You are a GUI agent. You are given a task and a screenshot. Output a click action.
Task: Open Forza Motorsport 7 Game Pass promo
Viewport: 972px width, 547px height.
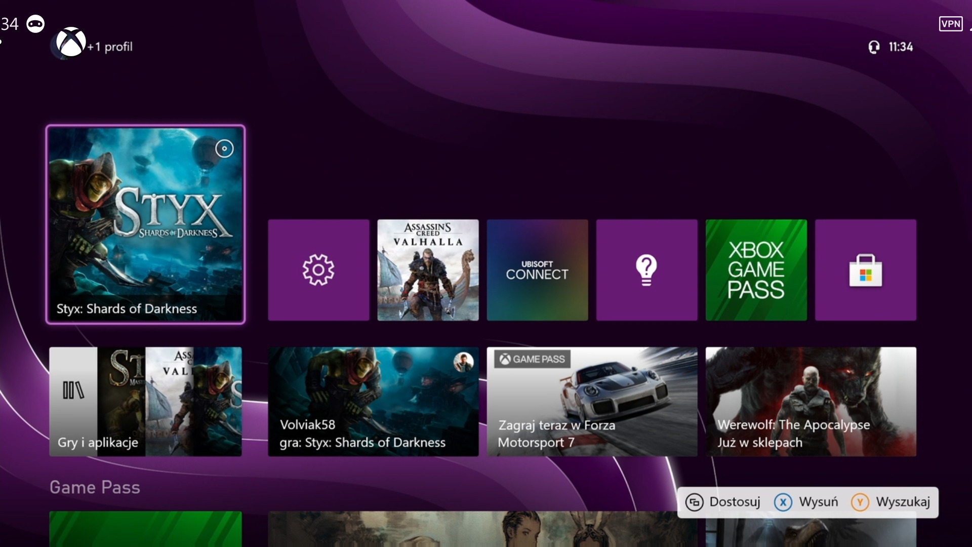click(x=592, y=401)
